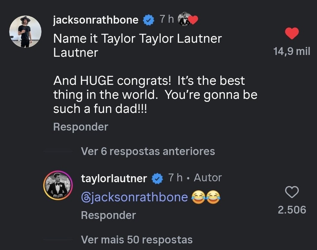This screenshot has height=250, width=317.
Task: Click 'Responder' under jacksonrathbone's comment
Action: pos(80,126)
